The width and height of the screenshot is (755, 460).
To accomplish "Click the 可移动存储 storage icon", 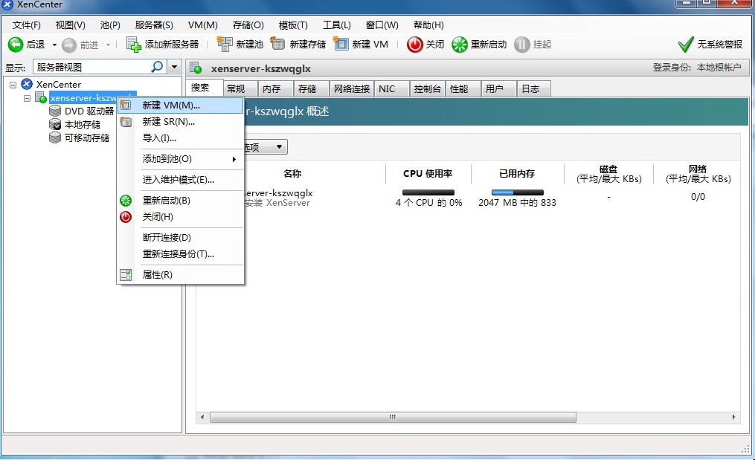I will pyautogui.click(x=55, y=137).
